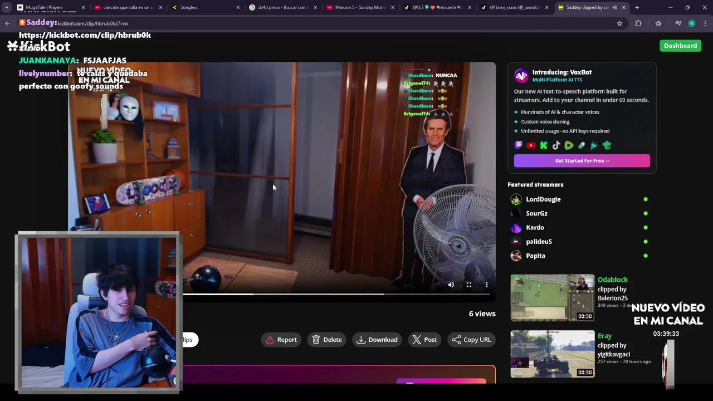
Task: Click LordDougie's avatar in featured streamers
Action: tap(516, 199)
